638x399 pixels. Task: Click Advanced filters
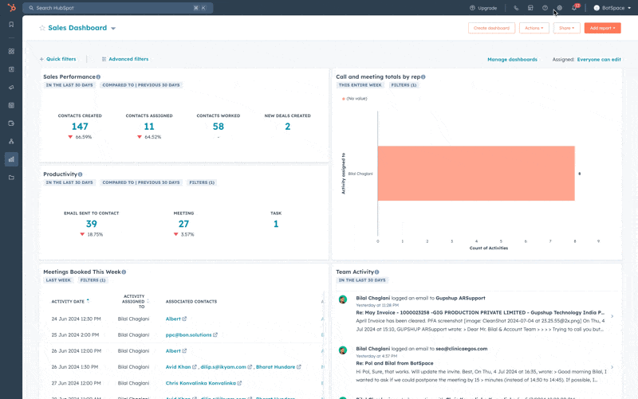pyautogui.click(x=125, y=59)
